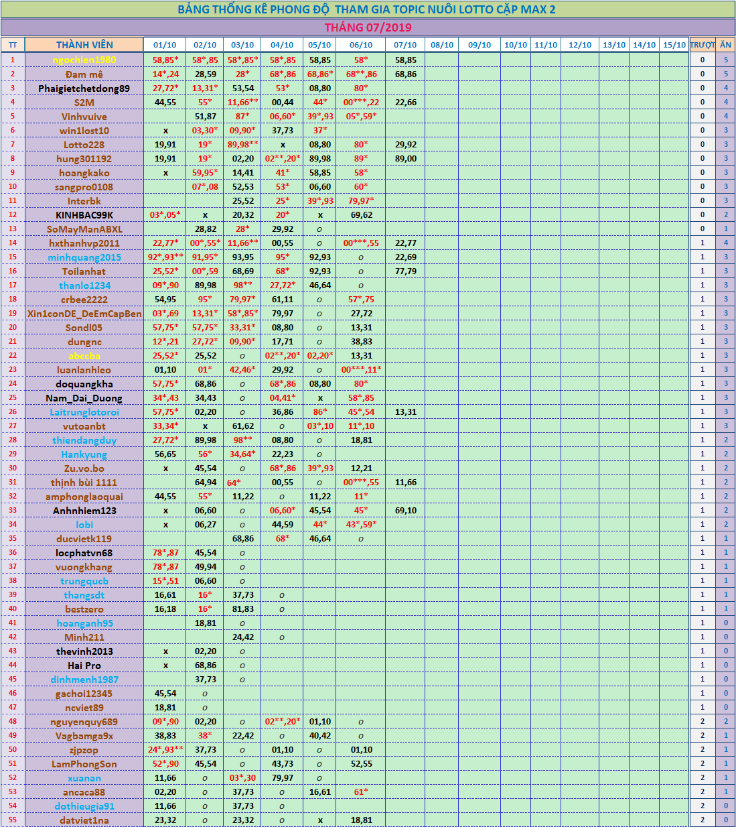
Task: Click member name luanlanhleo
Action: [84, 369]
